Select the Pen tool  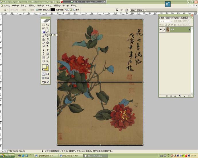pos(44,54)
